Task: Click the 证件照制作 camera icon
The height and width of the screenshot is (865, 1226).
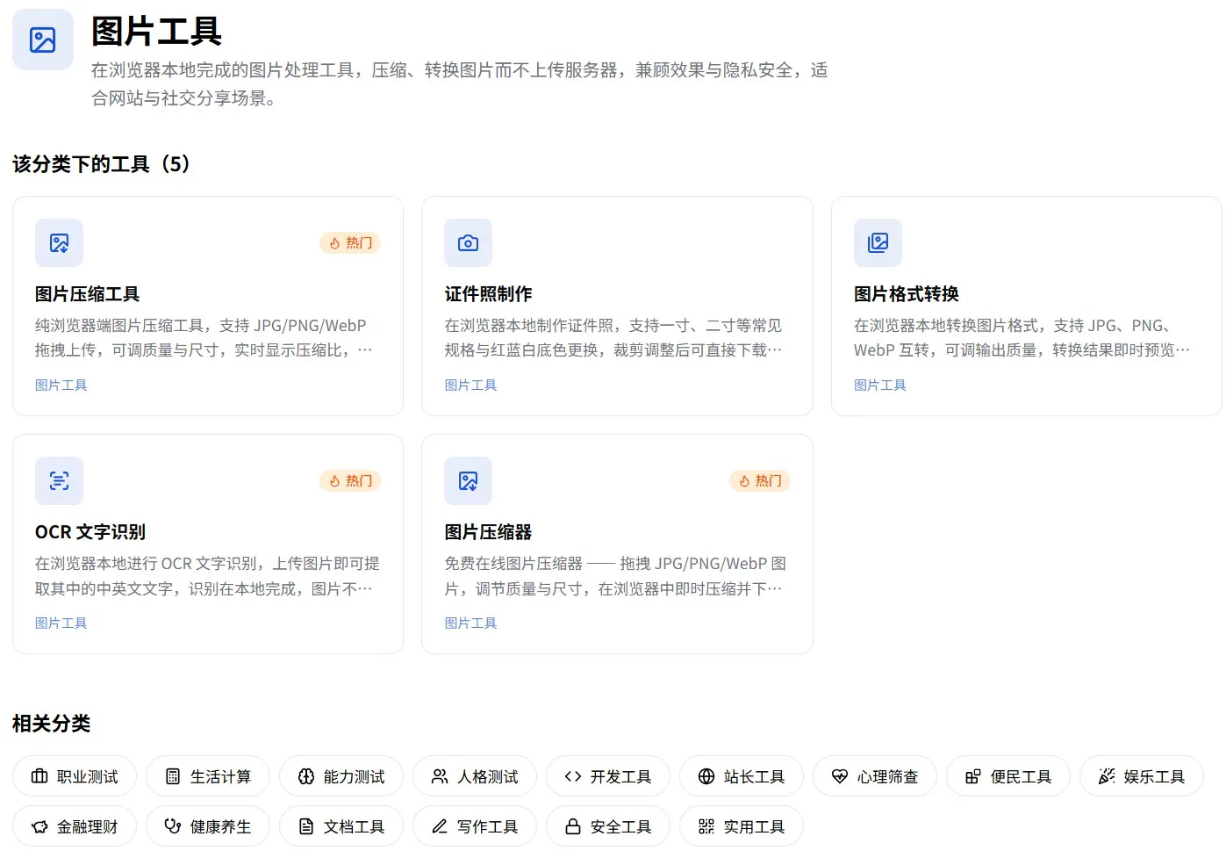Action: click(x=468, y=242)
